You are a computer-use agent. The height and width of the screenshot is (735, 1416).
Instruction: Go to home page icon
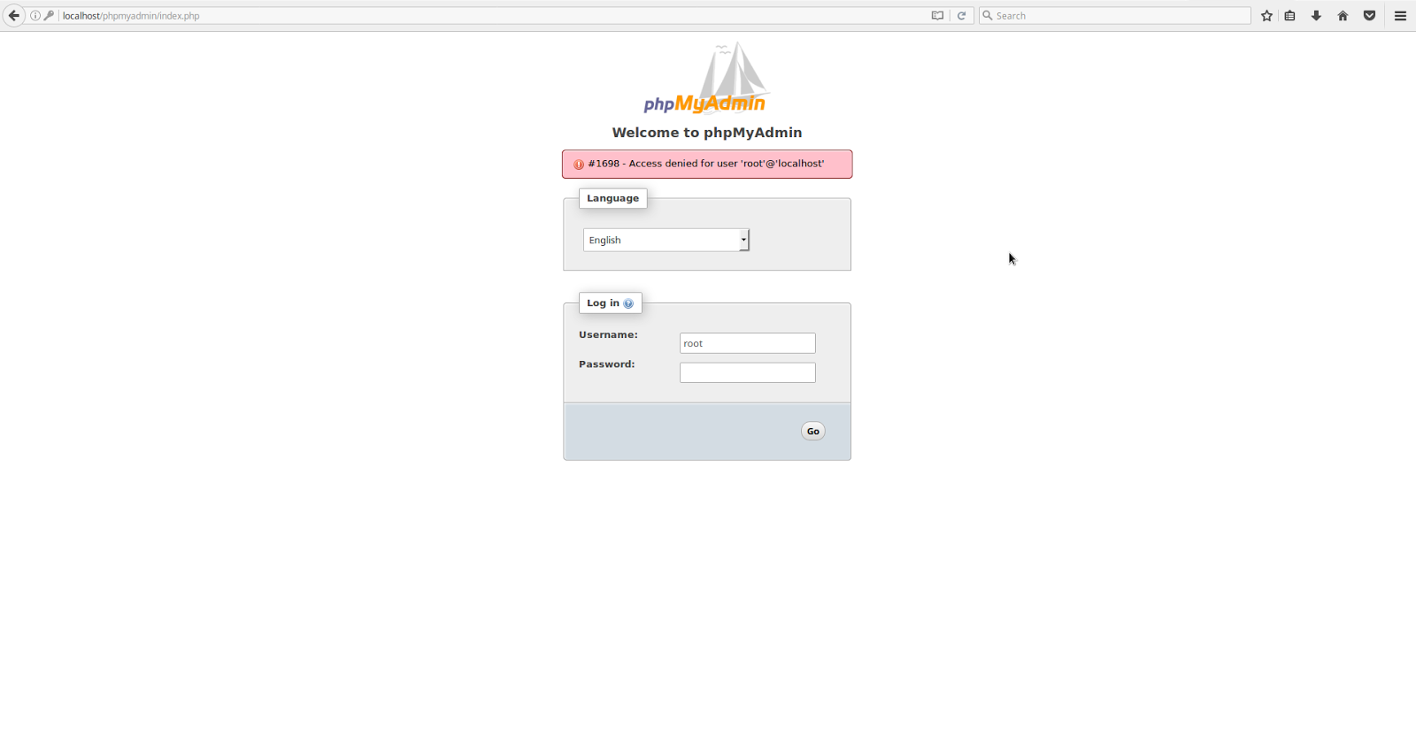tap(1343, 16)
